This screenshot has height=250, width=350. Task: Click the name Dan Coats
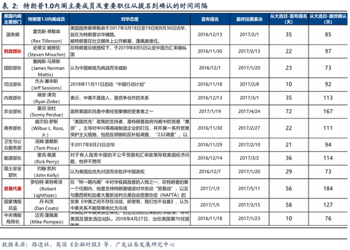click(46, 208)
